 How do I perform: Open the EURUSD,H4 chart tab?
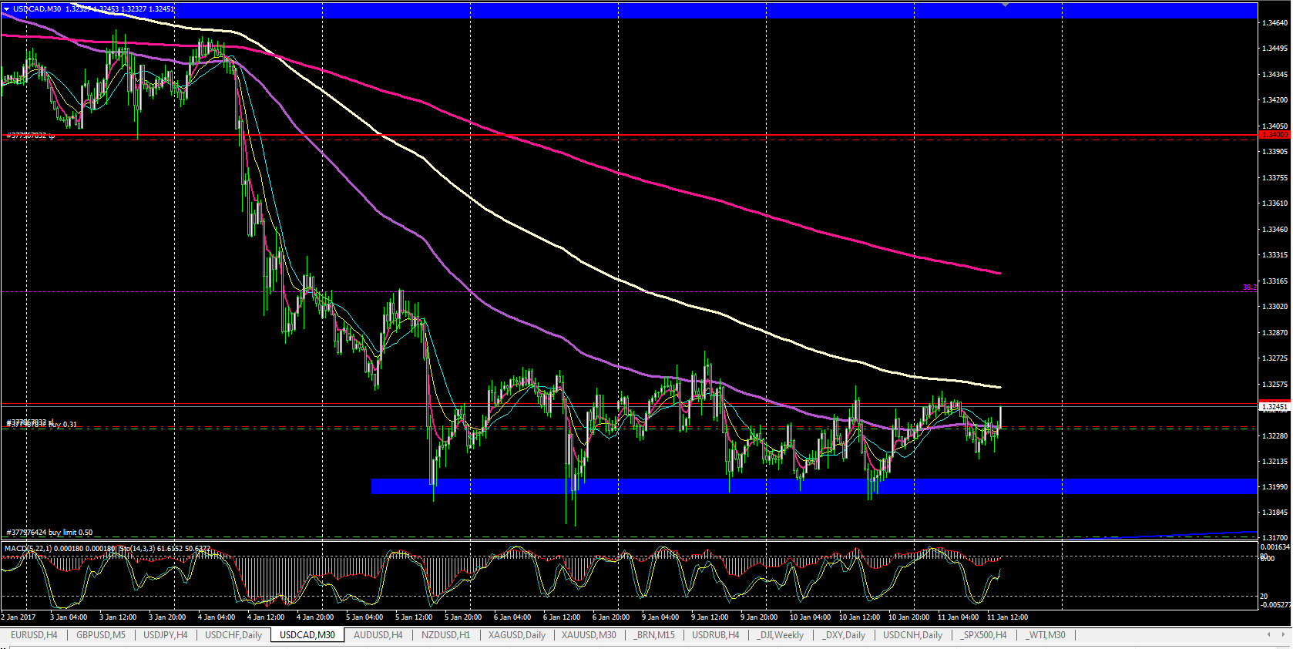pos(34,635)
